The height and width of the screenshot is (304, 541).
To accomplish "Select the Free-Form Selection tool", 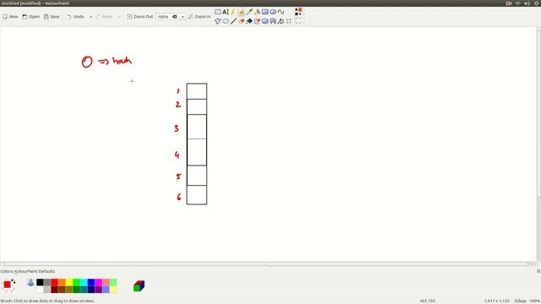I will click(x=218, y=21).
